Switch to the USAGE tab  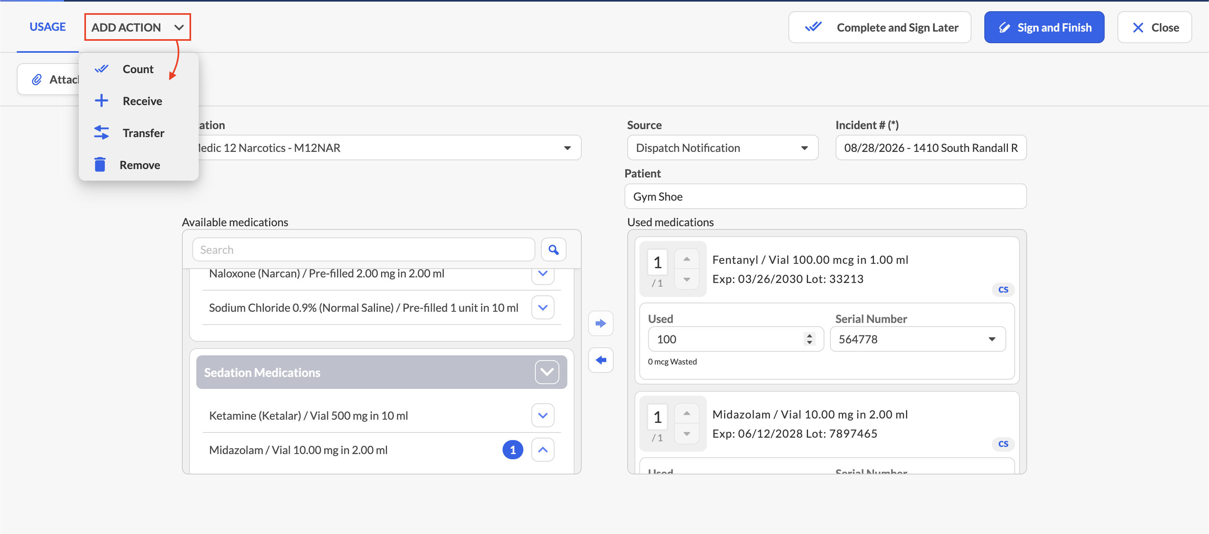click(48, 27)
